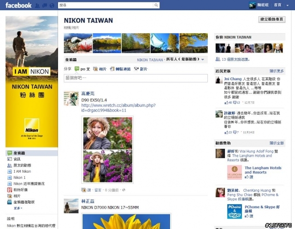Open Wai Hung Adolf Fong name link
Screen dimensions: 295x229
tap(256, 151)
